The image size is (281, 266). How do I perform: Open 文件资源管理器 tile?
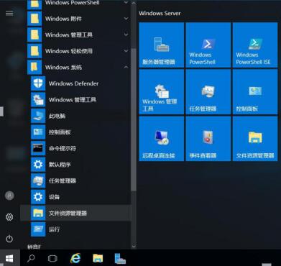[255, 139]
